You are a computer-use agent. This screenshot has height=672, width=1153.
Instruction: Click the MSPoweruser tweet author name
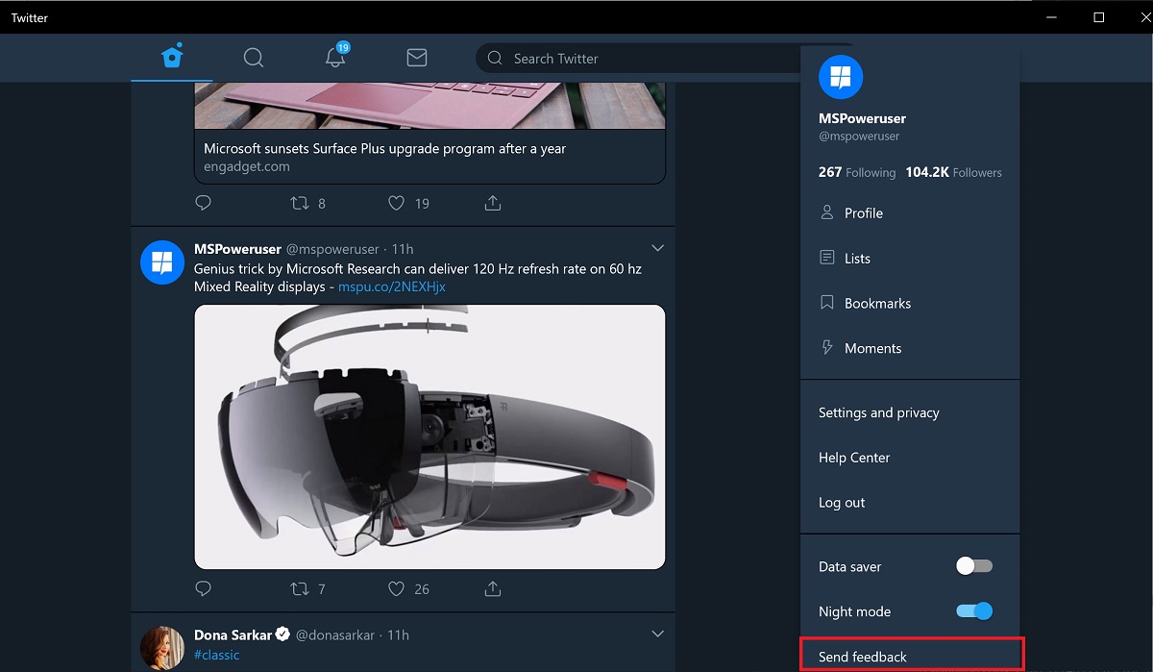[x=237, y=249]
